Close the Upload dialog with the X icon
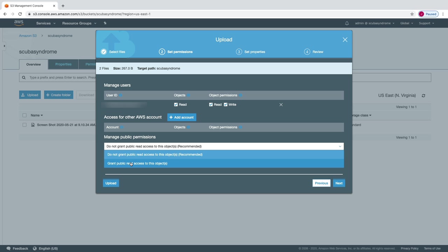The width and height of the screenshot is (448, 252). (x=345, y=40)
